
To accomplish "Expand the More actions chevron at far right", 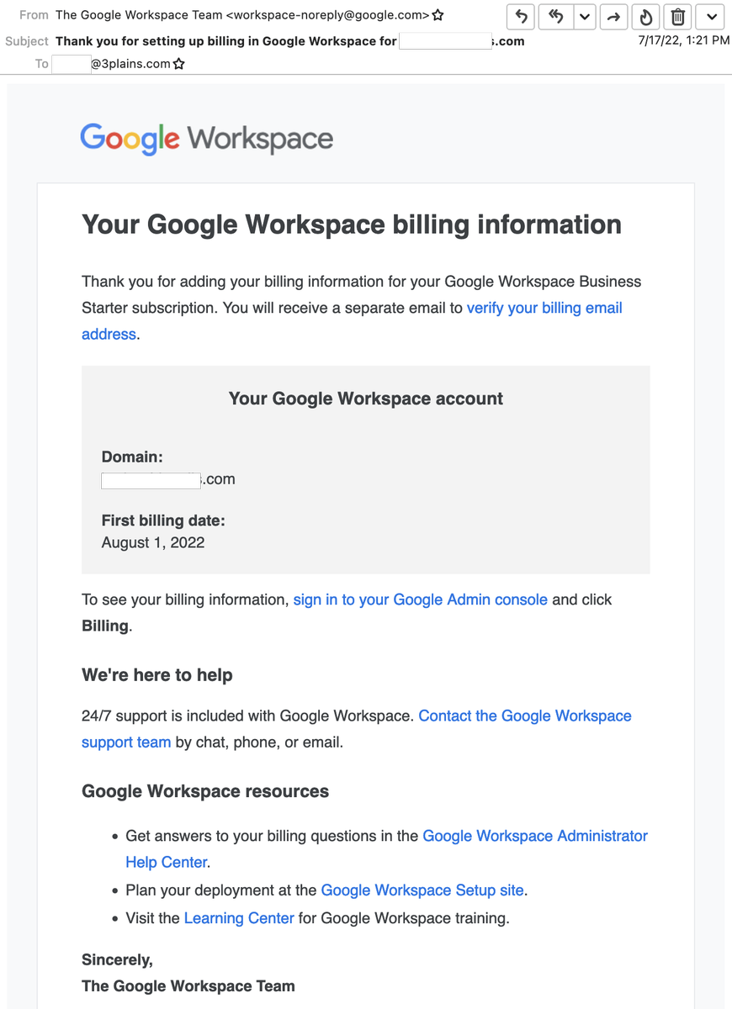I will (712, 16).
